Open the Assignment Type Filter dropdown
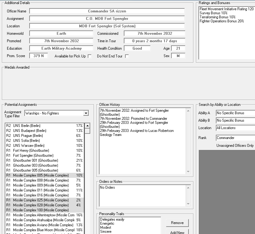255x234 pixels. [x=86, y=113]
